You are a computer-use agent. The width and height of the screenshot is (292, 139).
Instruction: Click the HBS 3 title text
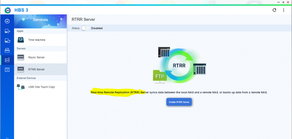point(21,10)
